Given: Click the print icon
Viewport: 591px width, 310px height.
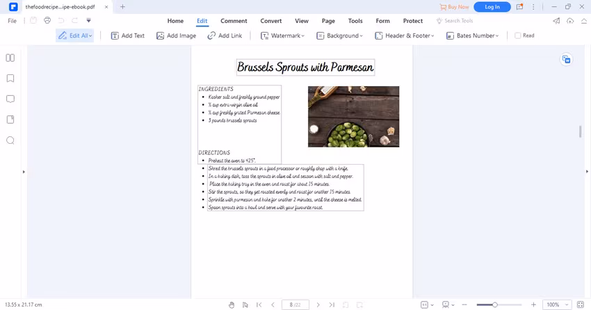Looking at the screenshot, I should 47,20.
